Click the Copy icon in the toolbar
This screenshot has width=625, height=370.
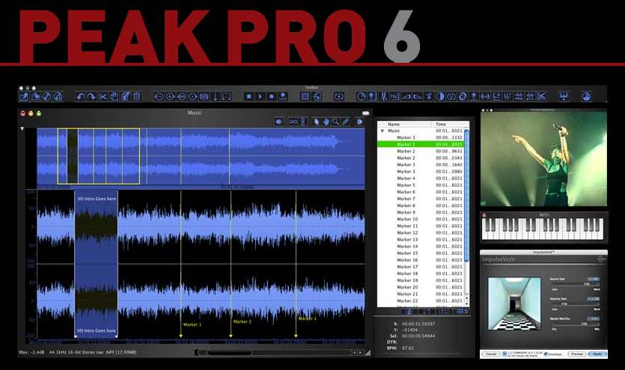click(114, 96)
